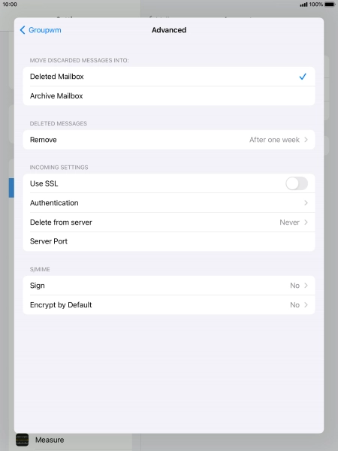The height and width of the screenshot is (451, 338).
Task: Open Remove deleted messages setting
Action: pyautogui.click(x=169, y=140)
